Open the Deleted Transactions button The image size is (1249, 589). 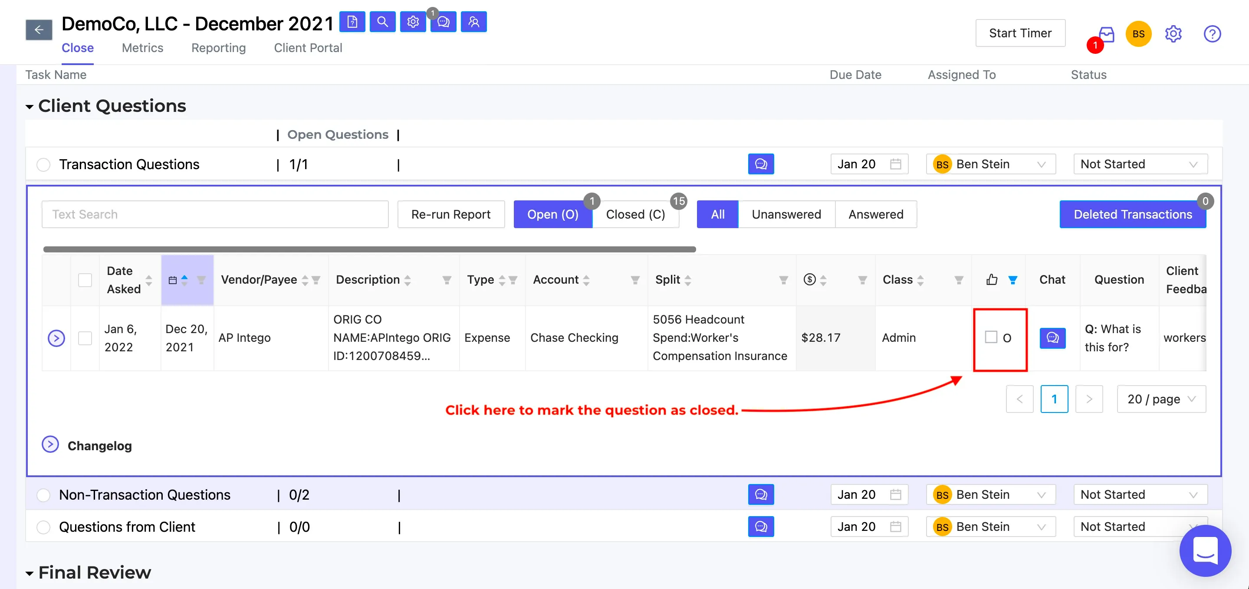1133,214
